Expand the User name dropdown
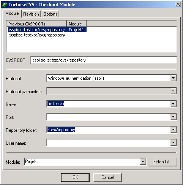183x185 pixels. [173, 142]
